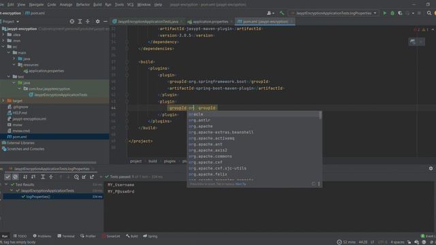Image resolution: width=436 pixels, height=245 pixels.
Task: Open Project panel gear options
Action: [x=97, y=21]
